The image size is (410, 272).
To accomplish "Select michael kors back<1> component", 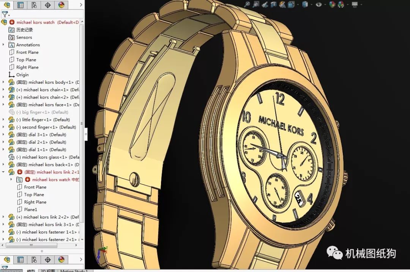I will tap(44, 165).
